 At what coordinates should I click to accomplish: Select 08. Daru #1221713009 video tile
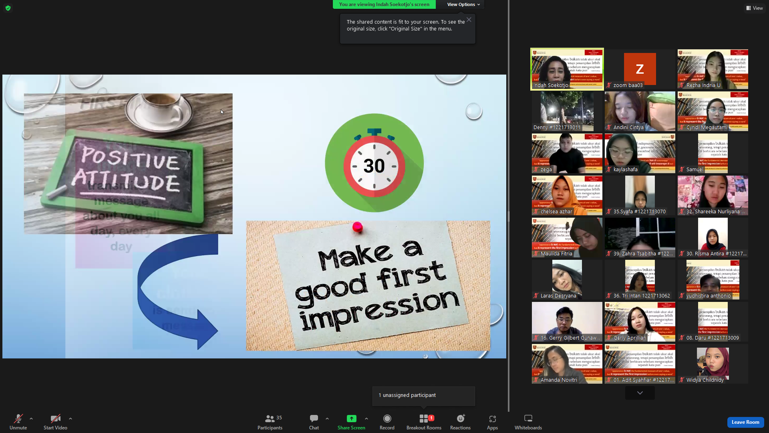(713, 322)
